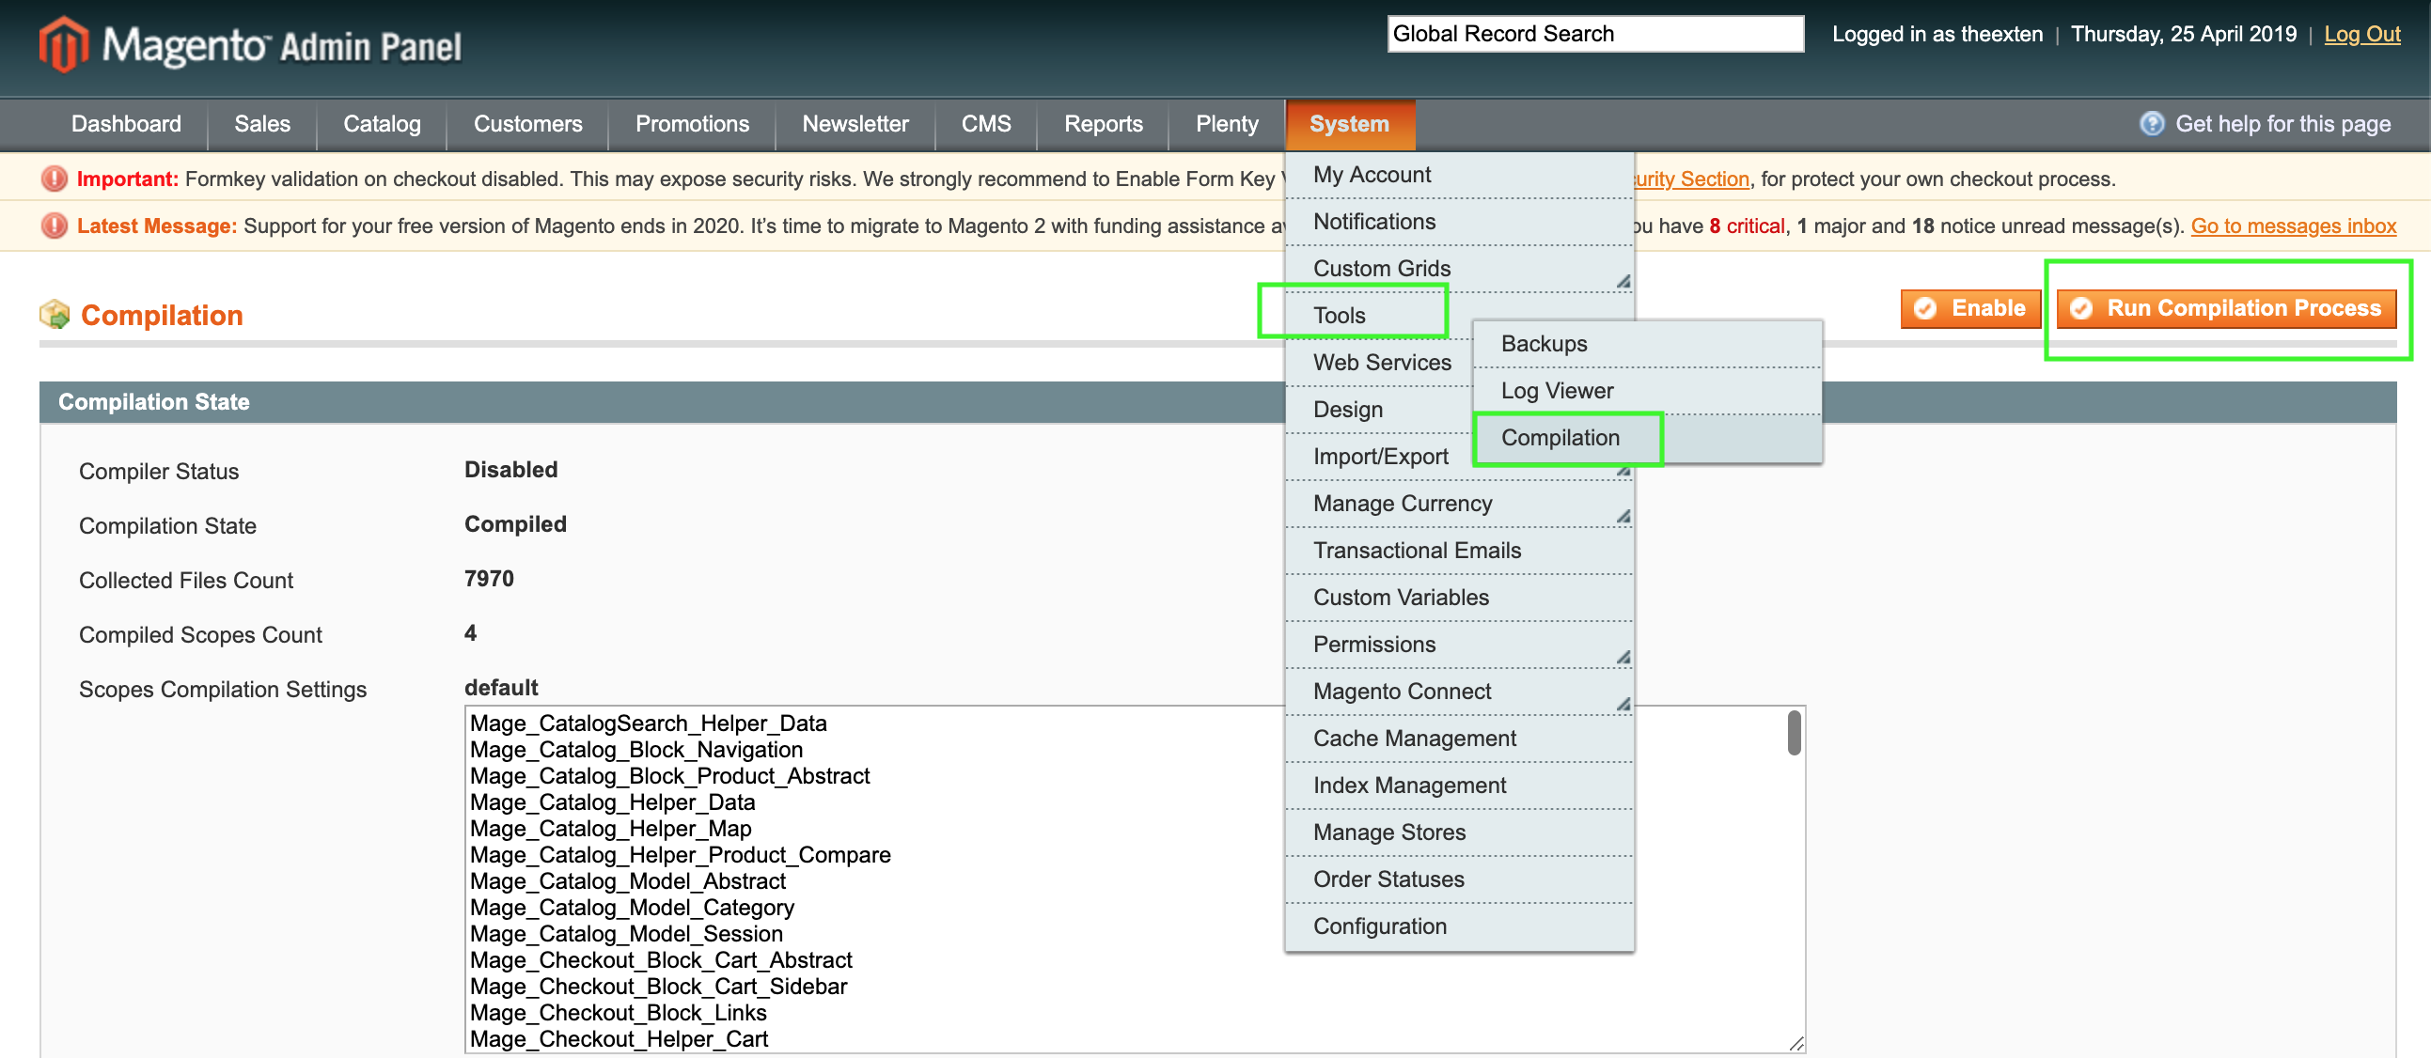Open the Dashboard menu
Image resolution: width=2431 pixels, height=1058 pixels.
click(x=127, y=123)
